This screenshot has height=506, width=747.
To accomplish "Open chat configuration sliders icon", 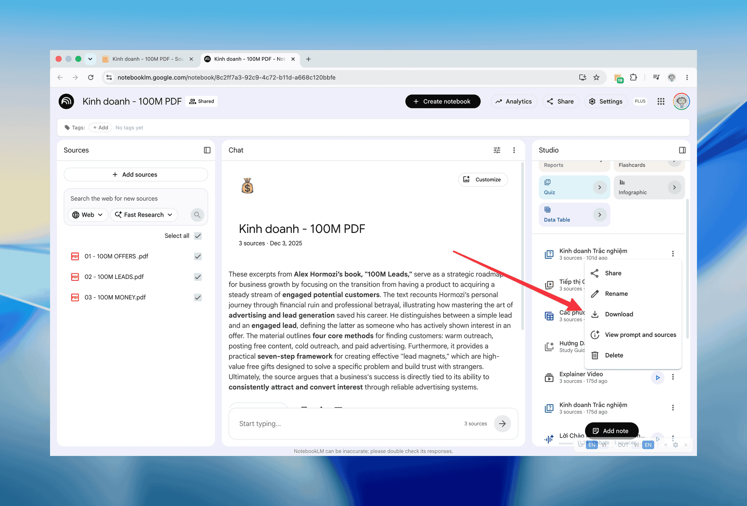I will tap(497, 150).
